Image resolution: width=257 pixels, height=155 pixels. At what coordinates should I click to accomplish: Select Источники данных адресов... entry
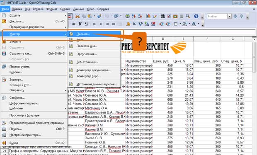point(94,84)
